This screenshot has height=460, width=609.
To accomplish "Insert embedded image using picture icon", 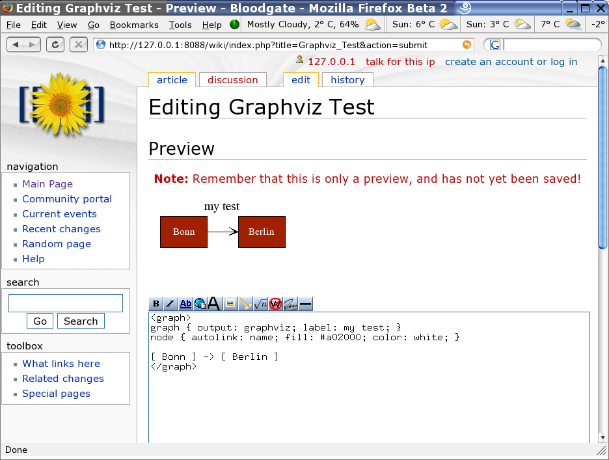I will click(x=230, y=304).
